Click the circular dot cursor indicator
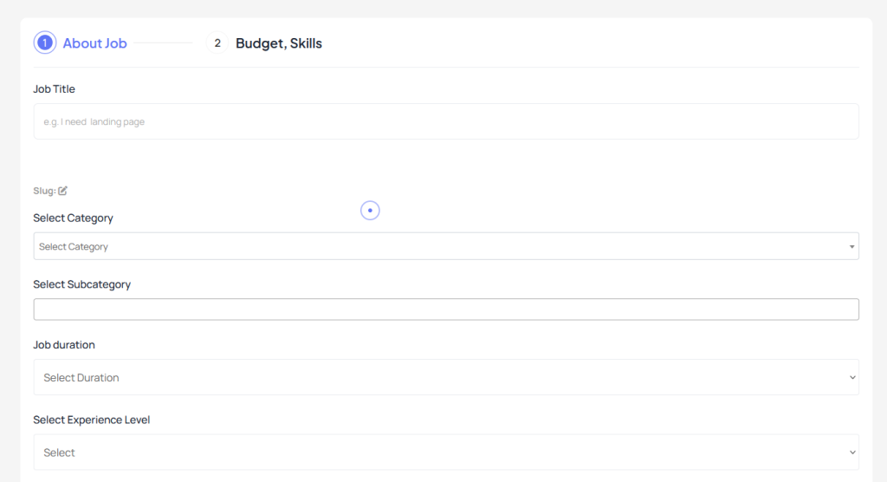The height and width of the screenshot is (482, 887). 370,211
